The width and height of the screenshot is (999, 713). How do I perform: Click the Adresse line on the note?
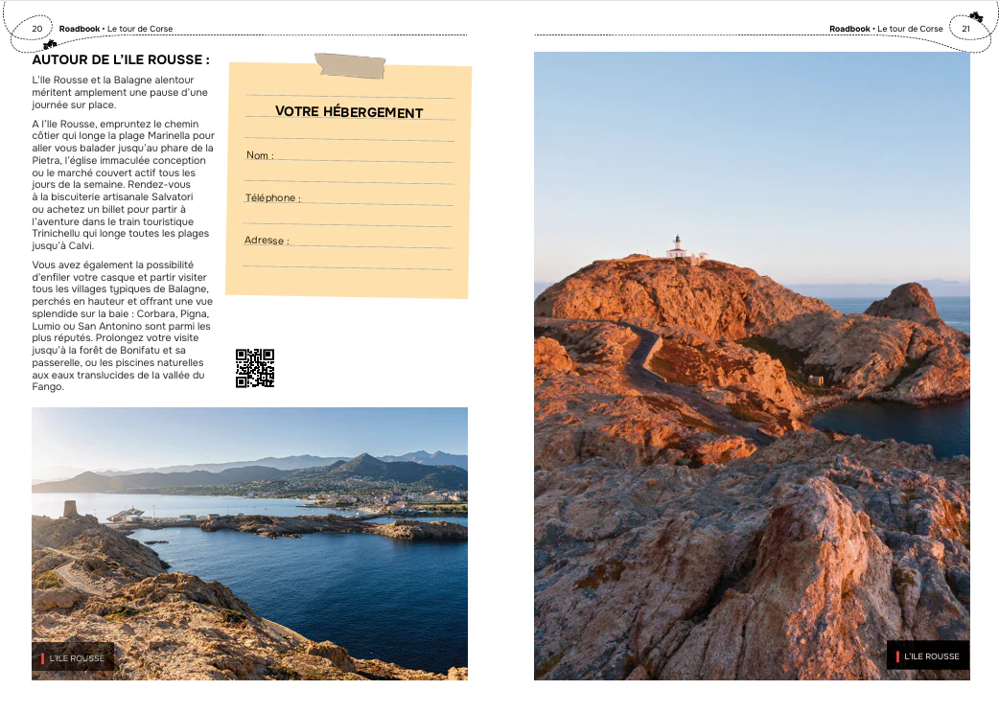(348, 241)
